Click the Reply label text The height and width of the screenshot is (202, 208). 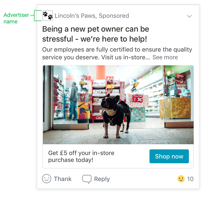point(102,179)
